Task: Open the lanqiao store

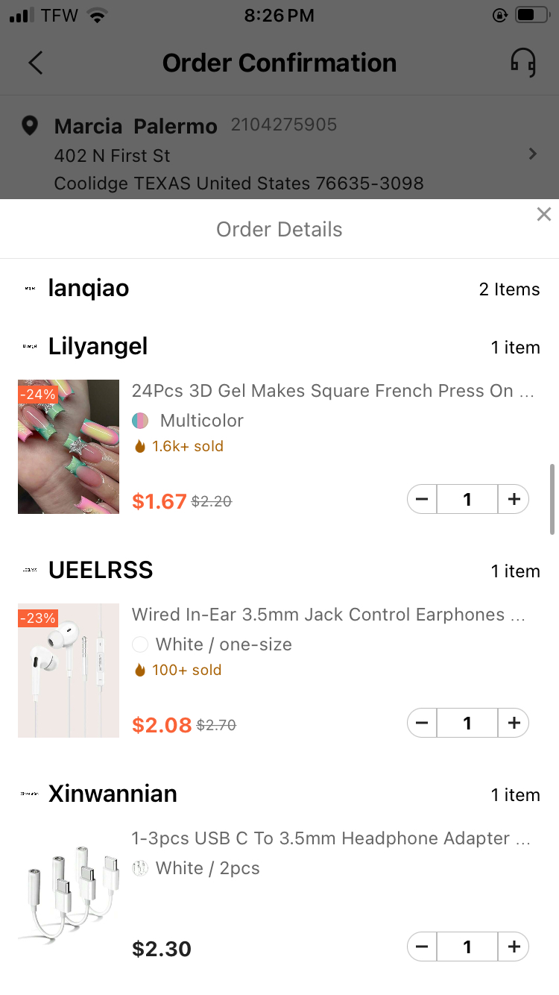Action: click(88, 288)
